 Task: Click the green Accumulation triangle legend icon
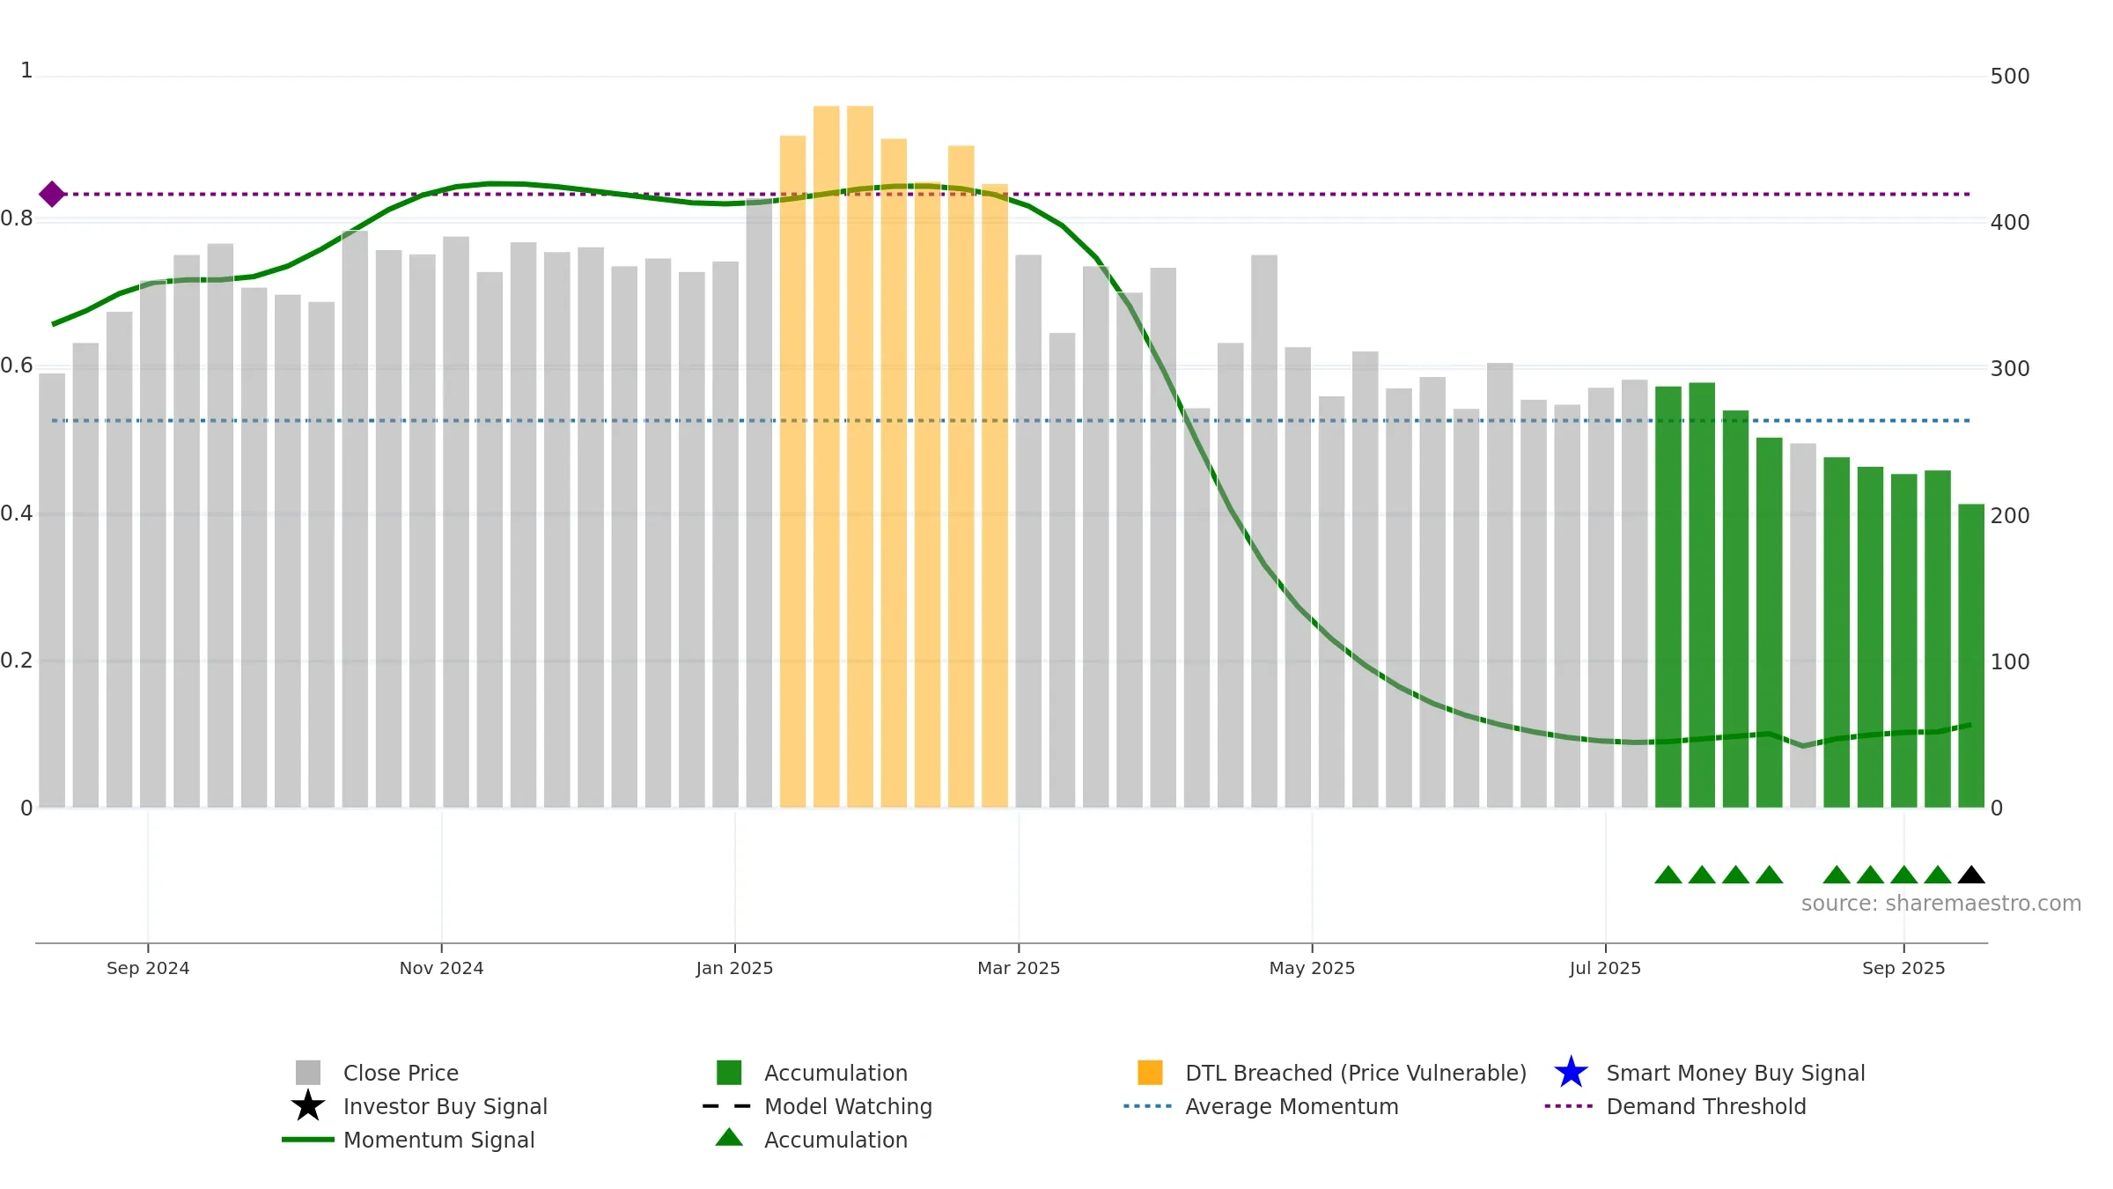coord(729,1137)
